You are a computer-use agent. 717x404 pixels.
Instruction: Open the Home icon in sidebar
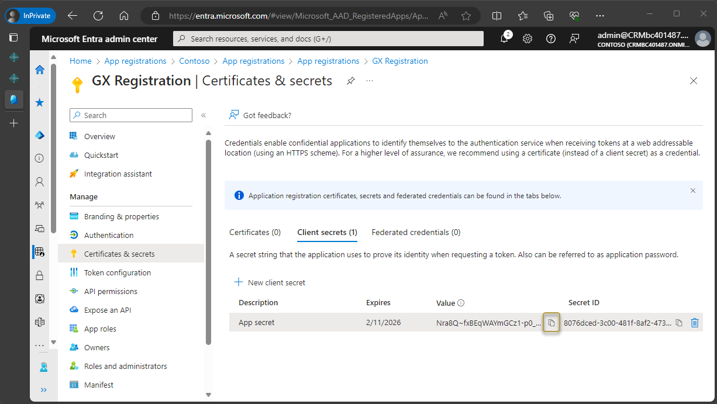pyautogui.click(x=40, y=70)
